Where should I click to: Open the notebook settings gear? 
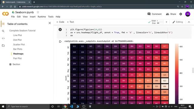coord(181,14)
